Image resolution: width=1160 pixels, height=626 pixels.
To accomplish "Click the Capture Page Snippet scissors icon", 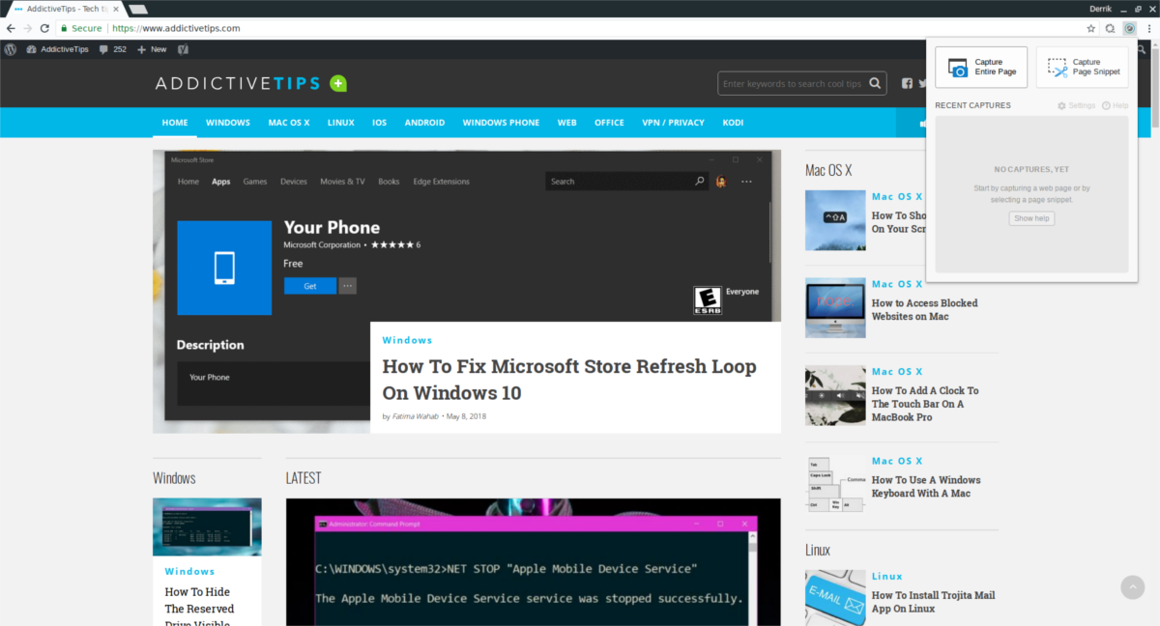I will click(x=1058, y=68).
